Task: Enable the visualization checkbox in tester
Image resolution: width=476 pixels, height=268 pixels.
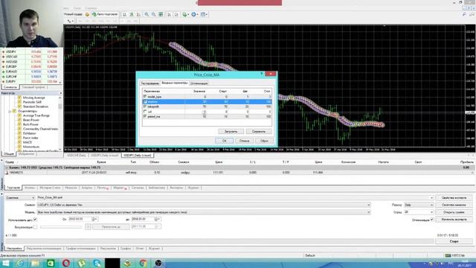Action: [35, 226]
